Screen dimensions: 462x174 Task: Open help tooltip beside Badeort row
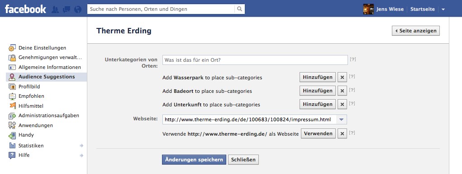pyautogui.click(x=352, y=90)
